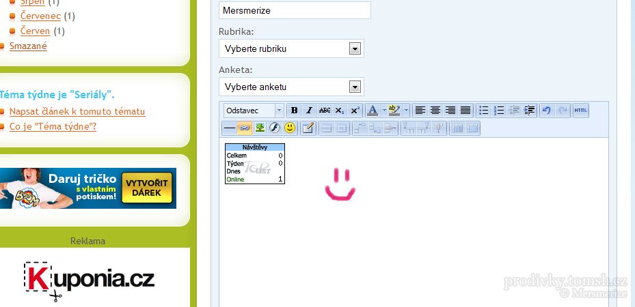Open the Vyberte rubriku dropdown
The width and height of the screenshot is (635, 307).
pyautogui.click(x=291, y=48)
